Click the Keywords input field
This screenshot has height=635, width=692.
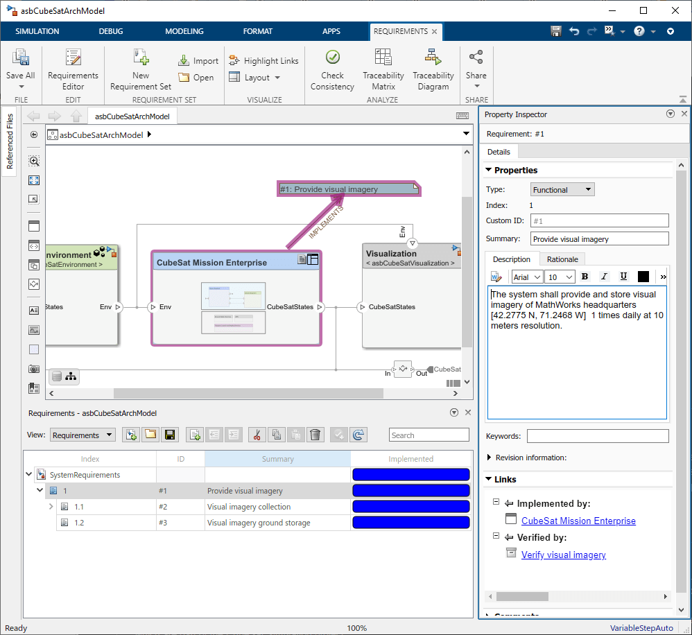click(x=597, y=436)
